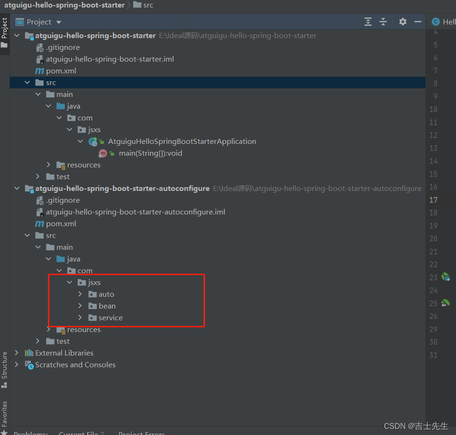The width and height of the screenshot is (456, 435).
Task: Click the module icon of atguigu-hello-spring-boot-starter
Action: tap(29, 36)
